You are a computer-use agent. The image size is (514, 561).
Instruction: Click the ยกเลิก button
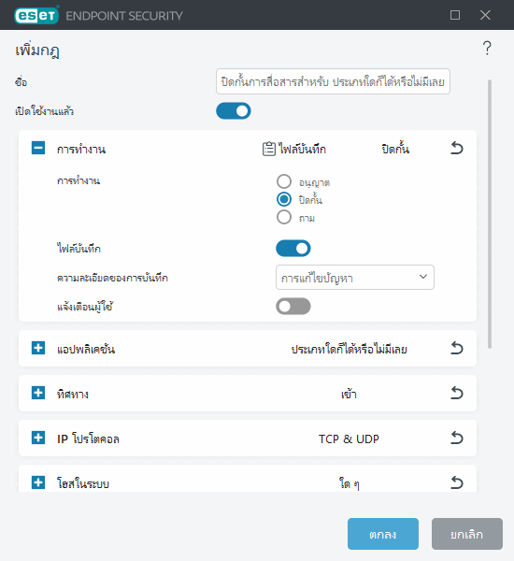pos(466,534)
